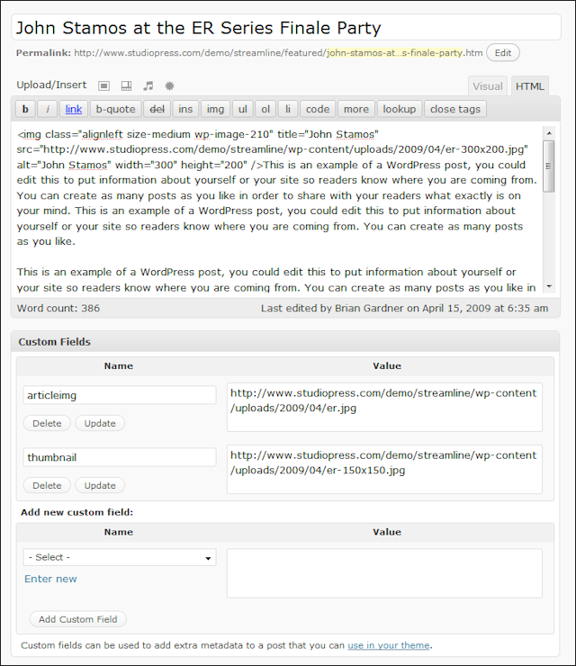Apply italic with the i button
The height and width of the screenshot is (666, 576).
(48, 109)
